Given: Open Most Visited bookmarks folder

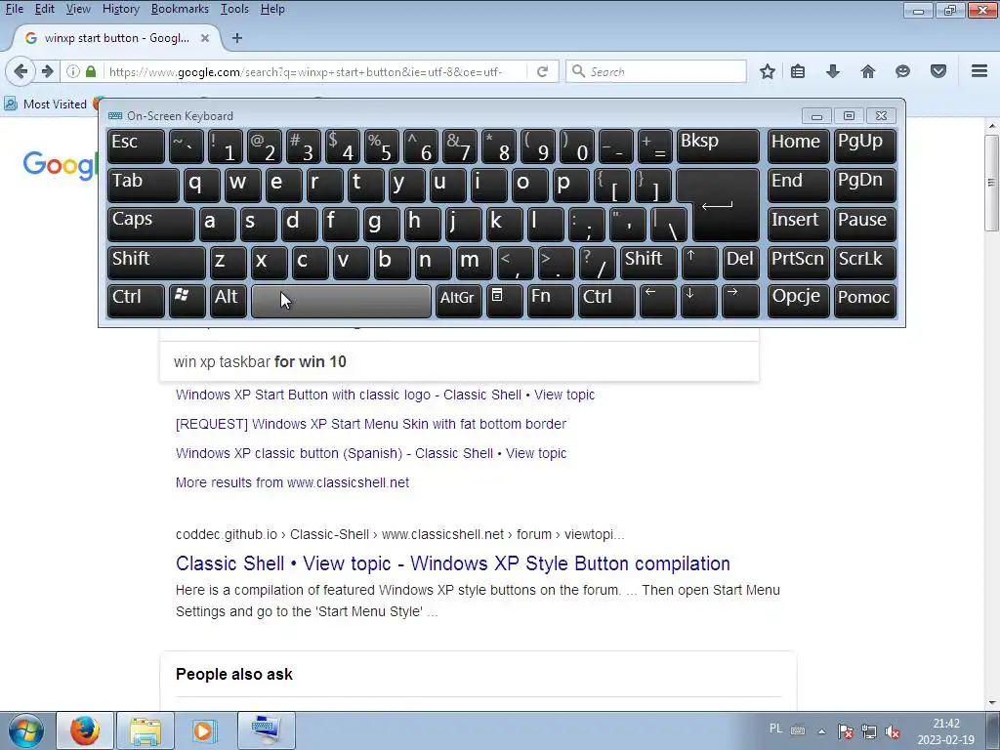Looking at the screenshot, I should point(45,104).
